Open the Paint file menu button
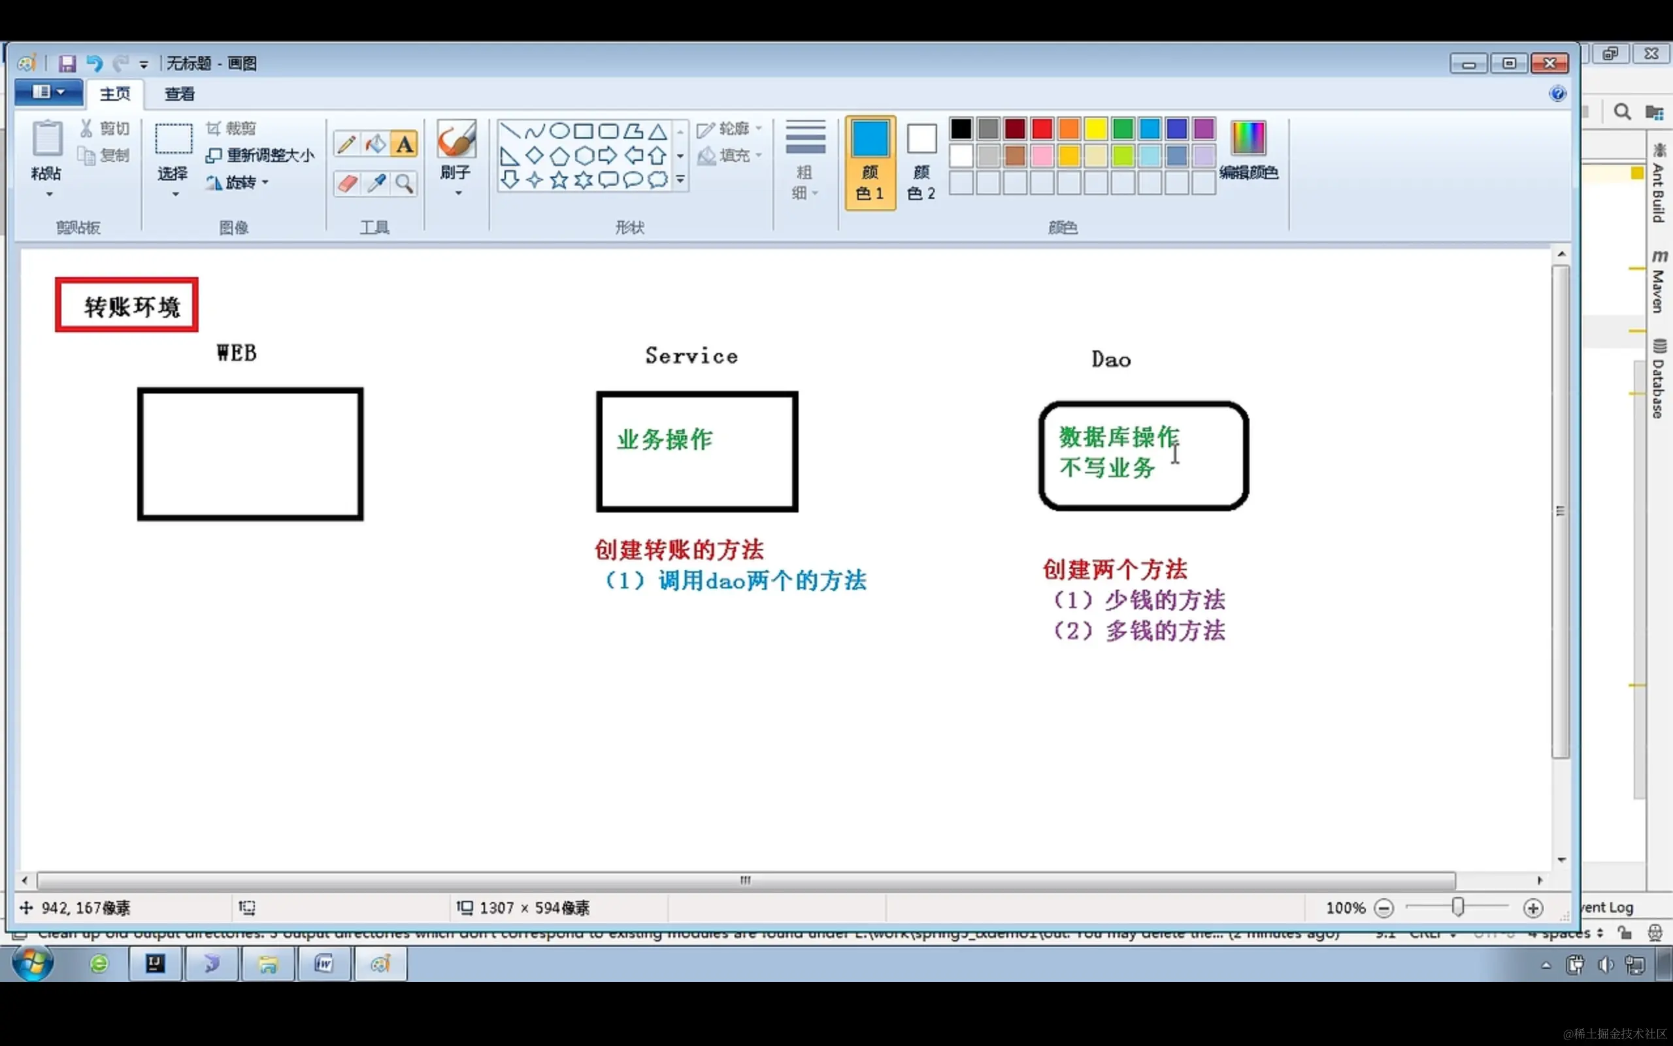Screen dimensions: 1673x1046 pyautogui.click(x=48, y=92)
